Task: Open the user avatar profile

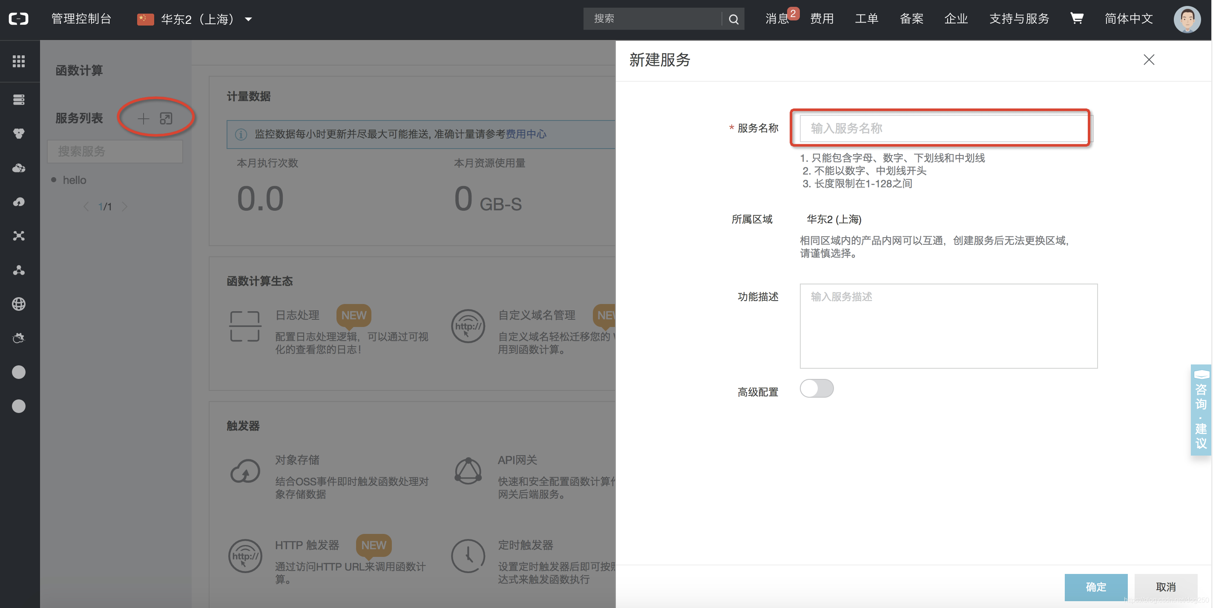Action: [x=1187, y=19]
